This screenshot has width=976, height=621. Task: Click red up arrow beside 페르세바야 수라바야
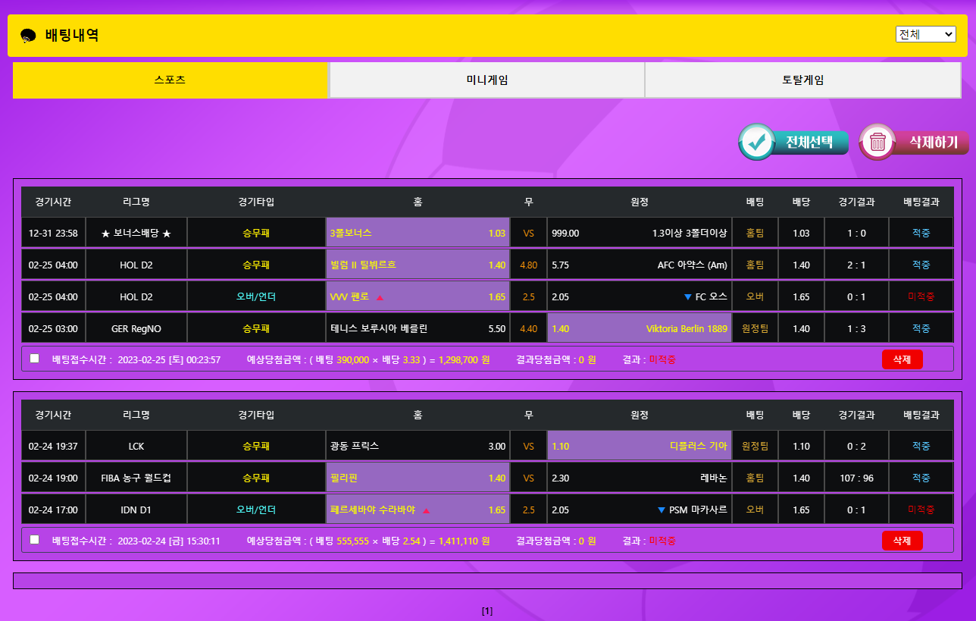426,510
